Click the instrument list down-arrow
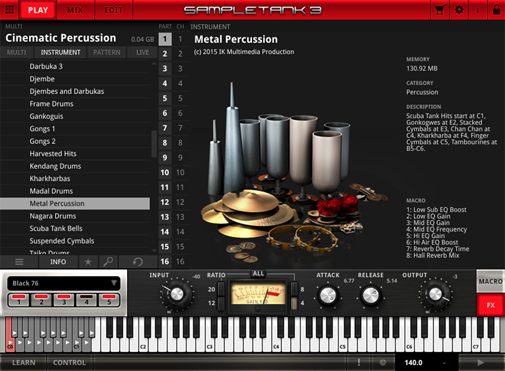505x371 pixels. (x=154, y=250)
